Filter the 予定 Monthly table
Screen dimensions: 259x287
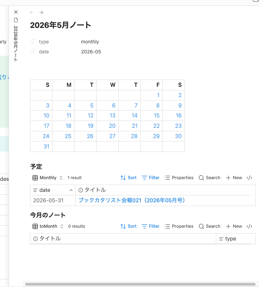pyautogui.click(x=151, y=178)
